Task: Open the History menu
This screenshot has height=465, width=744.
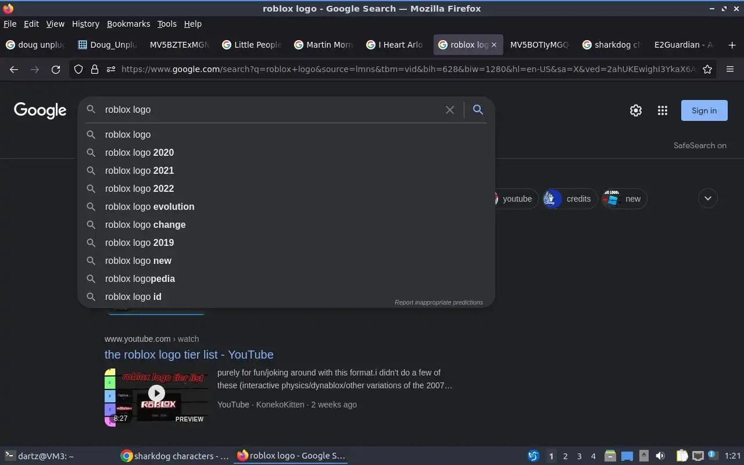Action: tap(85, 24)
